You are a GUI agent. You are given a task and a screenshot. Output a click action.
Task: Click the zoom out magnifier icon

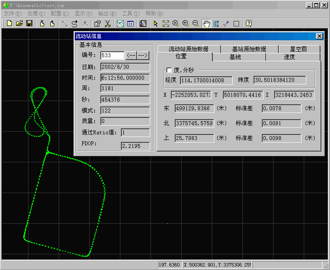(x=196, y=24)
